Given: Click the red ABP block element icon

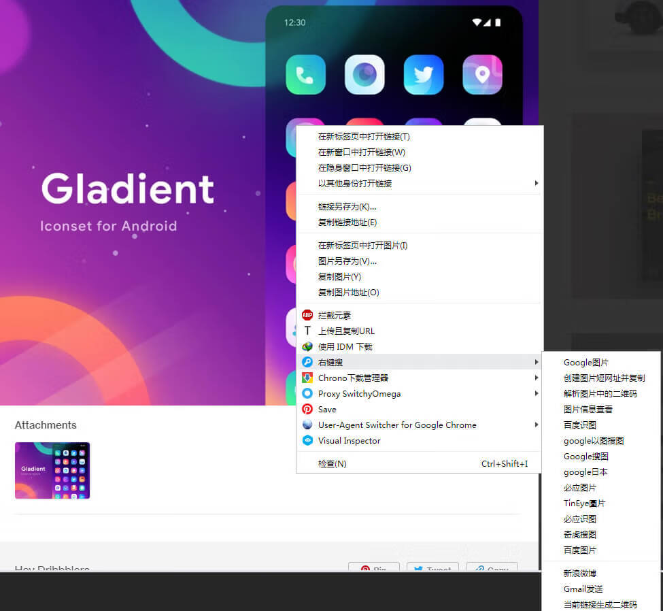Looking at the screenshot, I should click(307, 315).
